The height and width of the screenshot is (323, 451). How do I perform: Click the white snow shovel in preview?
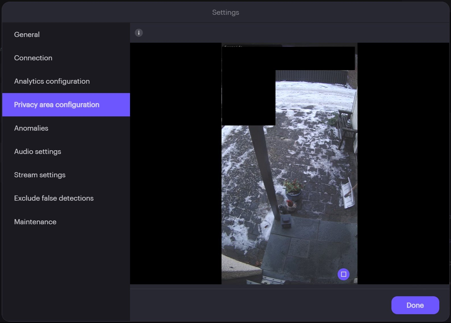coord(348,194)
